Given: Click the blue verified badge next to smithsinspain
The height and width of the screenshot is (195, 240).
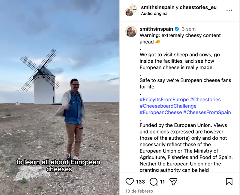Looking at the screenshot, I should (177, 29).
